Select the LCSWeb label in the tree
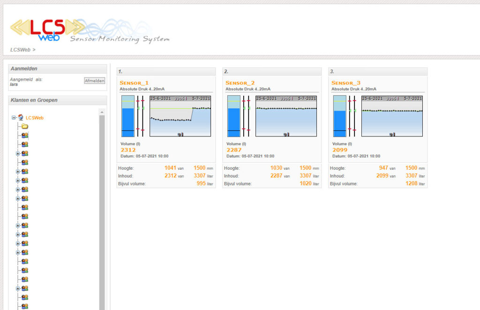Image resolution: width=480 pixels, height=310 pixels. (35, 118)
